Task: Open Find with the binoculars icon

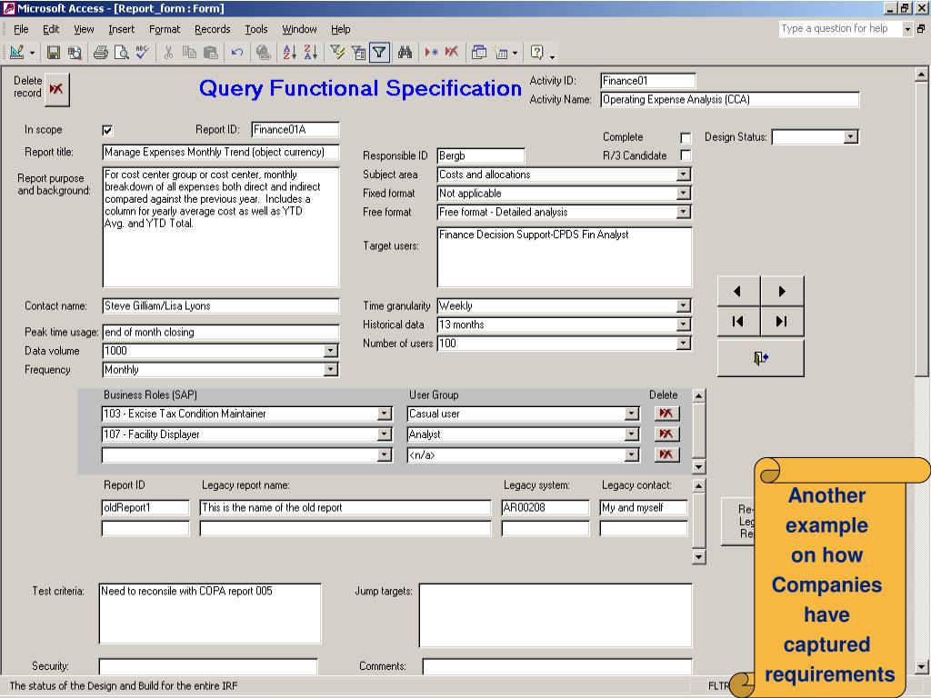Action: coord(405,53)
